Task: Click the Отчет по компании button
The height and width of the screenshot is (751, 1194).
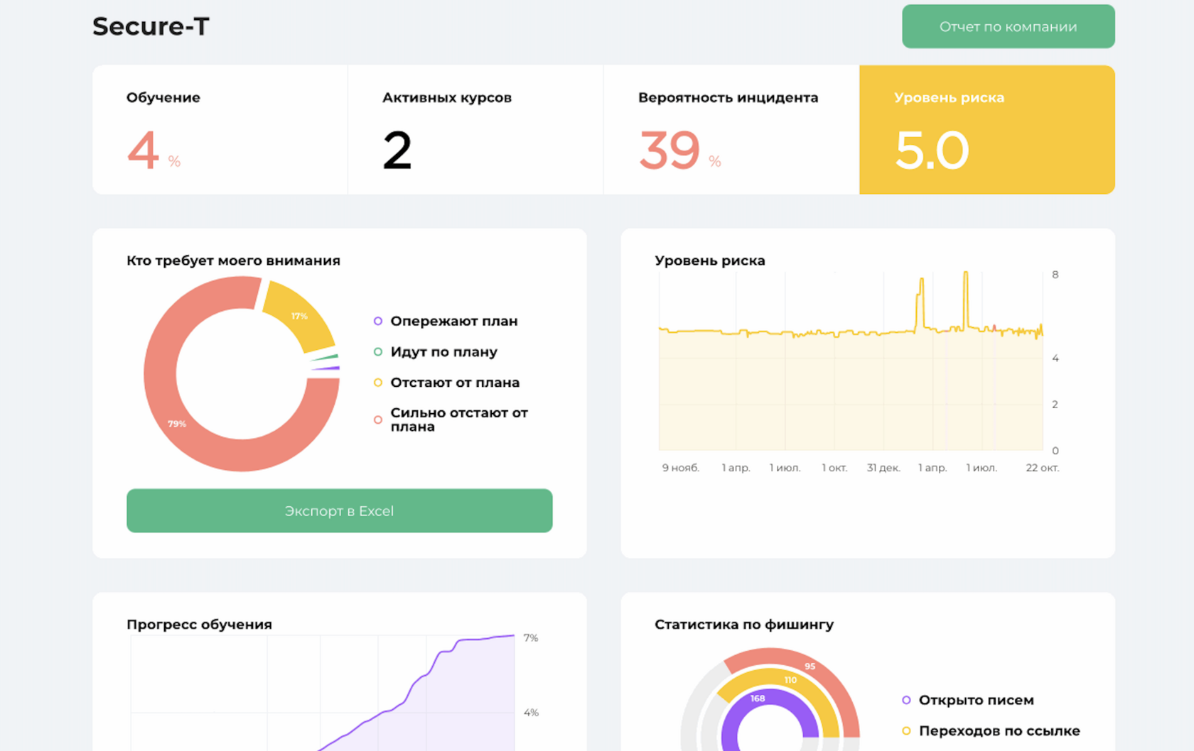Action: pyautogui.click(x=1009, y=26)
